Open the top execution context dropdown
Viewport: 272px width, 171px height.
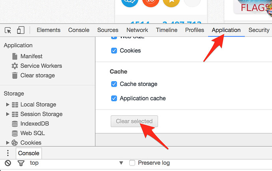point(76,163)
